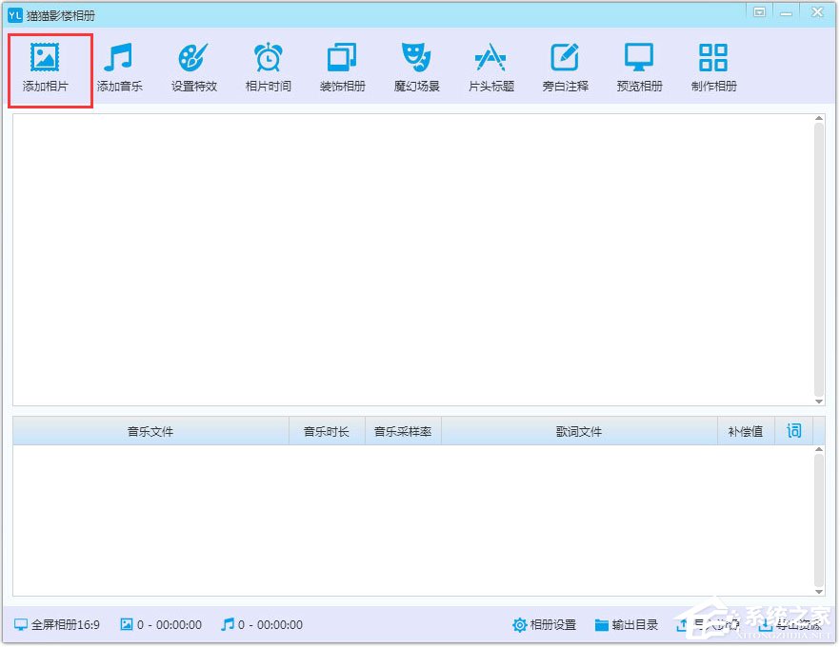Open 添加音乐 to add music
840x648 pixels.
[x=119, y=68]
